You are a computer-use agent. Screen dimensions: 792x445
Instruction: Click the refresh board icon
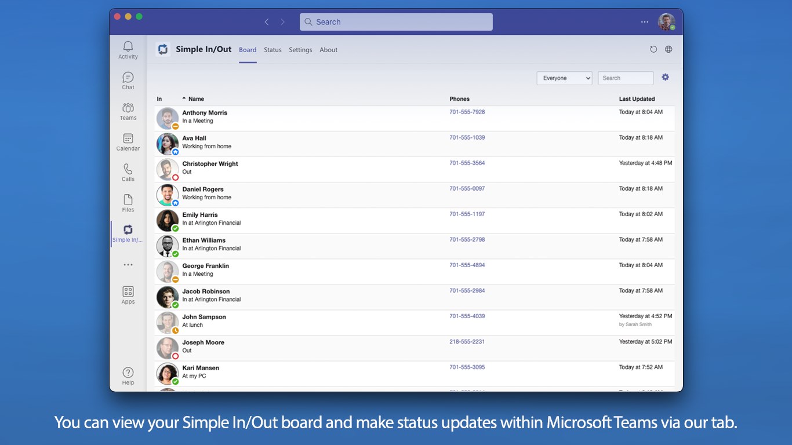(x=653, y=50)
